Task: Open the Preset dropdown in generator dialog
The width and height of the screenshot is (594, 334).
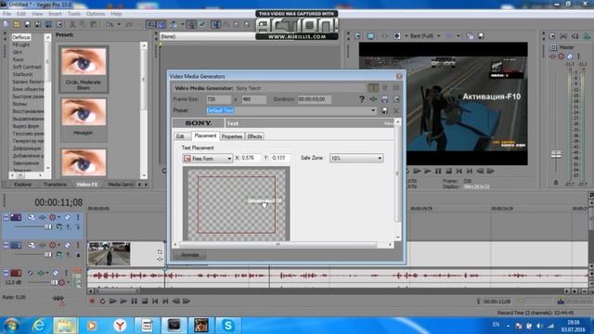Action: 373,110
